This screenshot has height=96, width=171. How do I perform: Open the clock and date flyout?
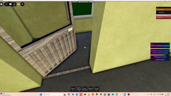coord(167,94)
